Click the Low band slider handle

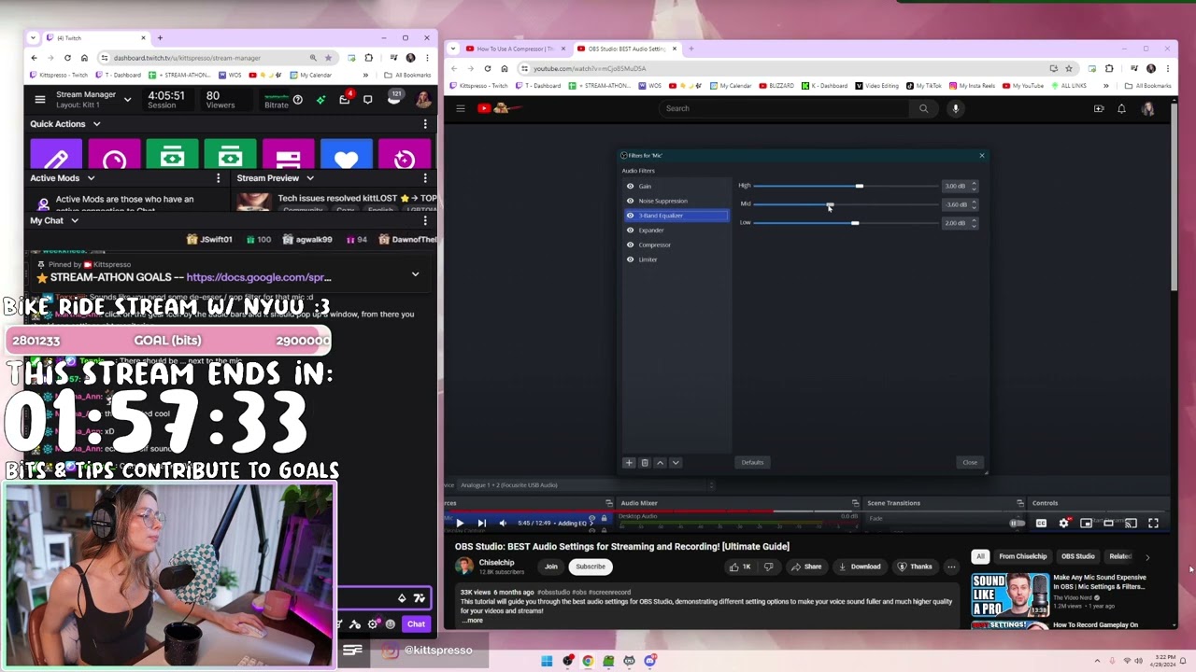(854, 222)
